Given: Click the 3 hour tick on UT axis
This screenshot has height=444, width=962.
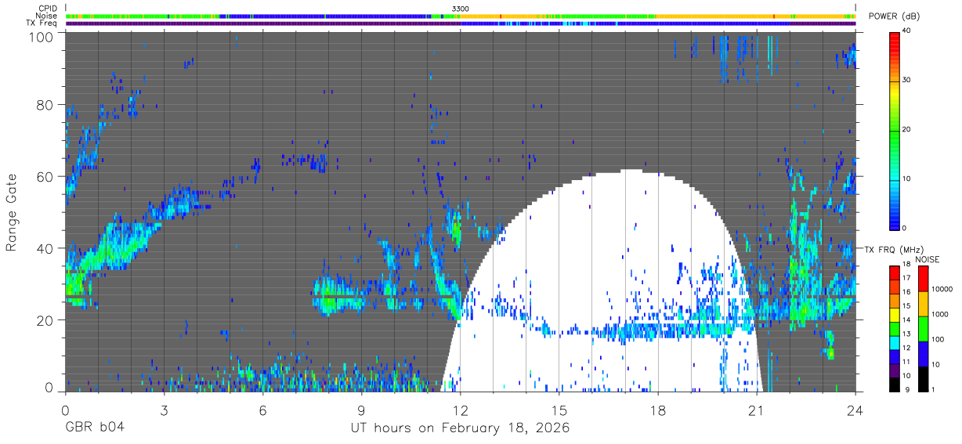Looking at the screenshot, I should tap(165, 410).
